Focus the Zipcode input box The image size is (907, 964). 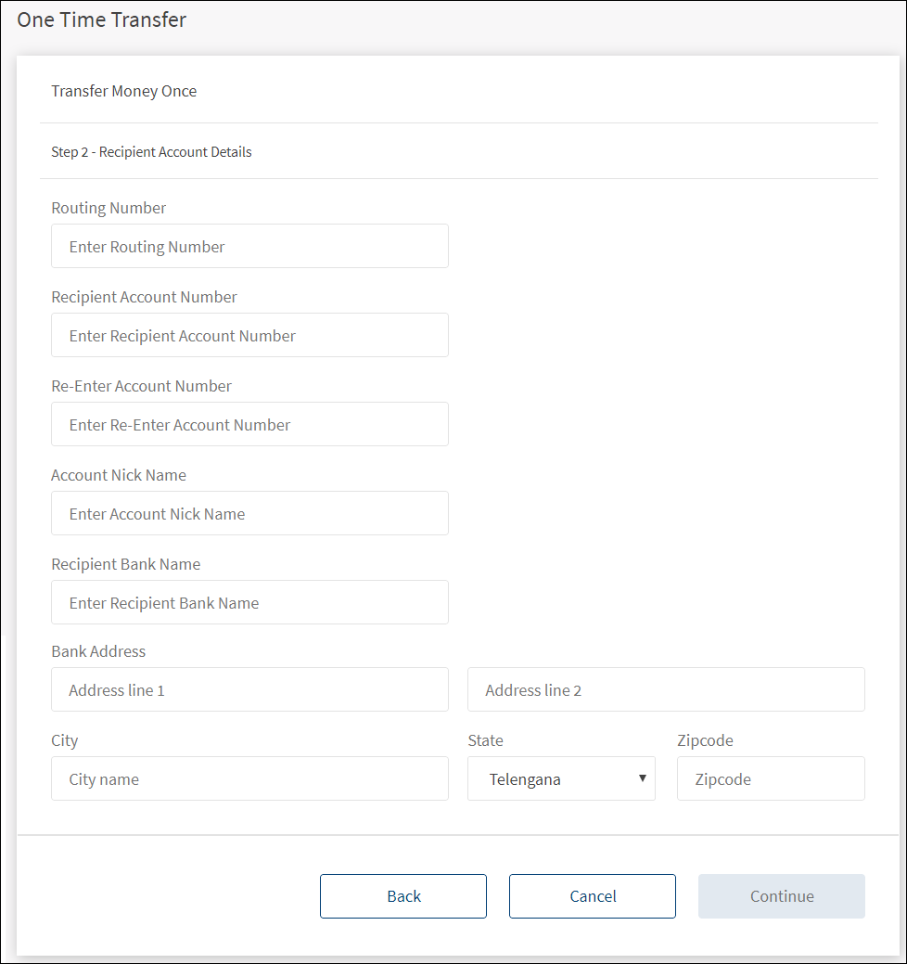pyautogui.click(x=771, y=778)
